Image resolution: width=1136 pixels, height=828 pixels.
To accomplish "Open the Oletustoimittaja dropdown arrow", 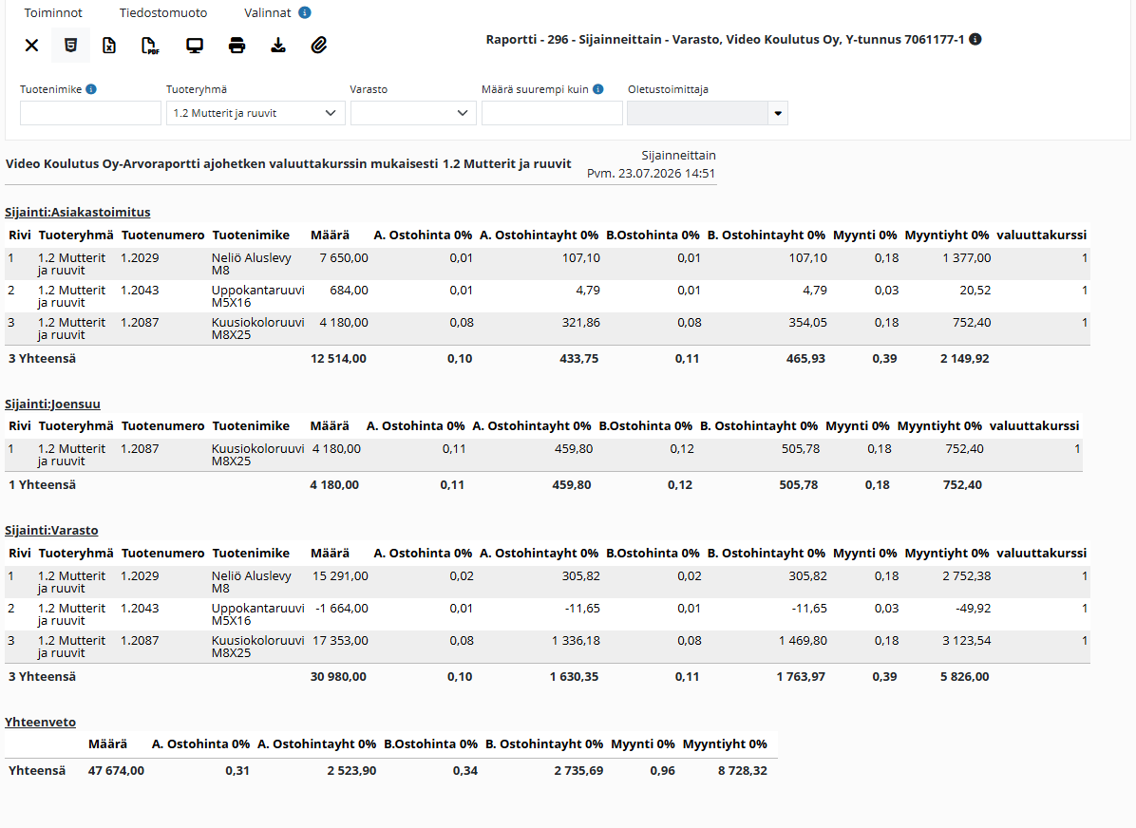I will coord(778,113).
